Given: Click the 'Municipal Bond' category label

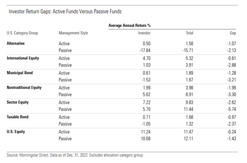Looking at the screenshot, I should pos(19,73).
